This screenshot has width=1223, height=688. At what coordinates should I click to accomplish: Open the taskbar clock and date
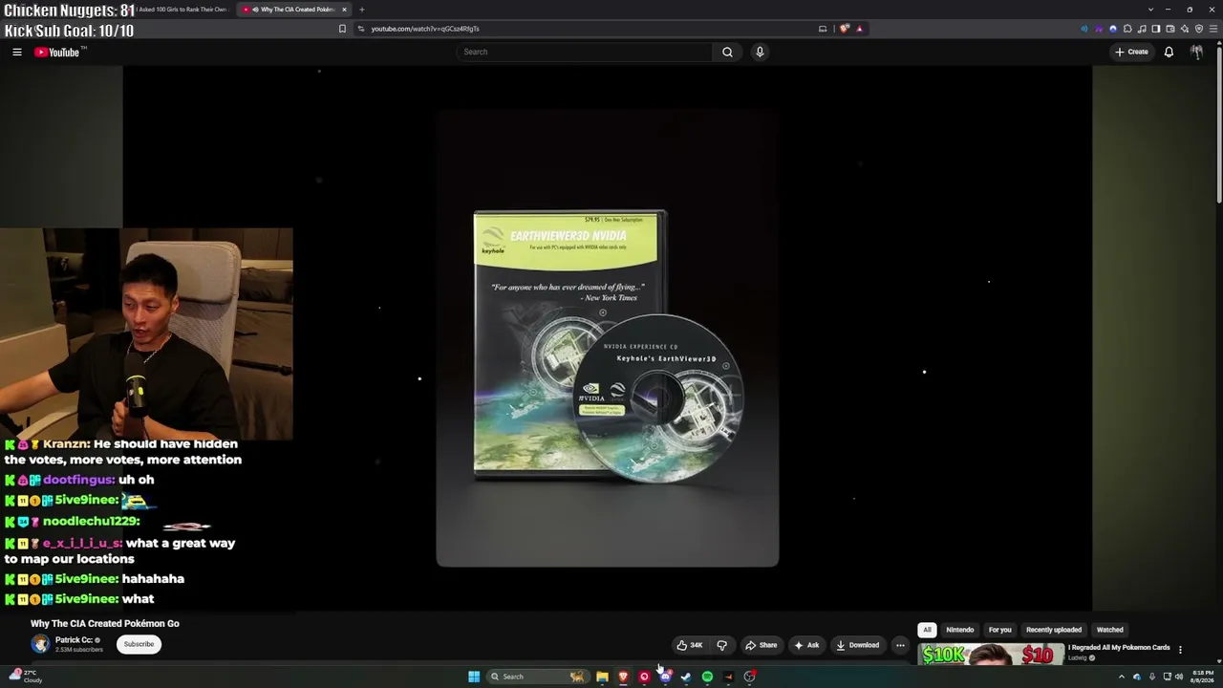[x=1203, y=677]
